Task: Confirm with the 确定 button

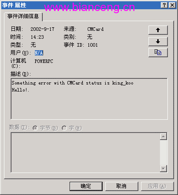Action: (86, 186)
